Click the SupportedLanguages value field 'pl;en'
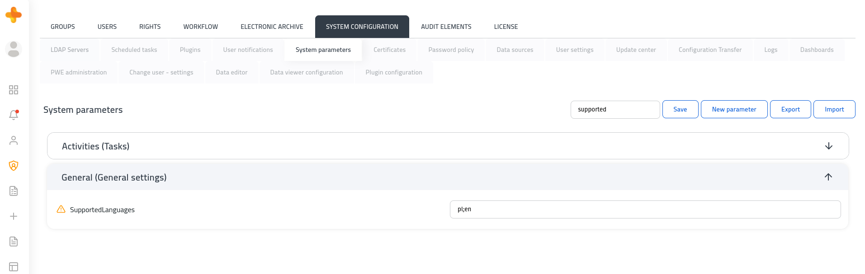 [x=645, y=209]
